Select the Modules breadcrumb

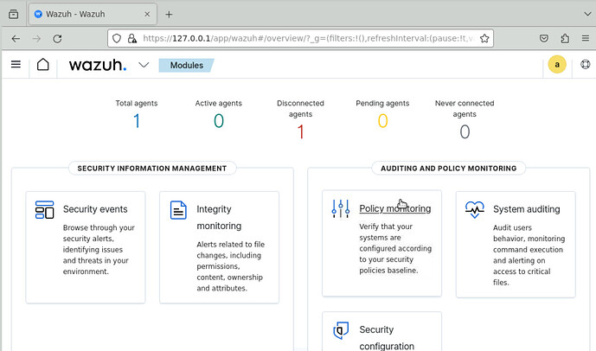coord(186,66)
